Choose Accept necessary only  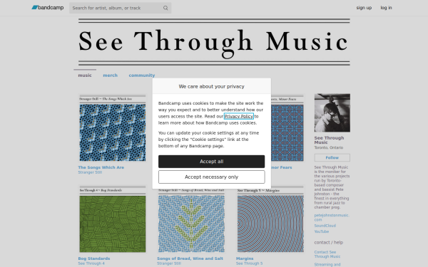point(212,177)
